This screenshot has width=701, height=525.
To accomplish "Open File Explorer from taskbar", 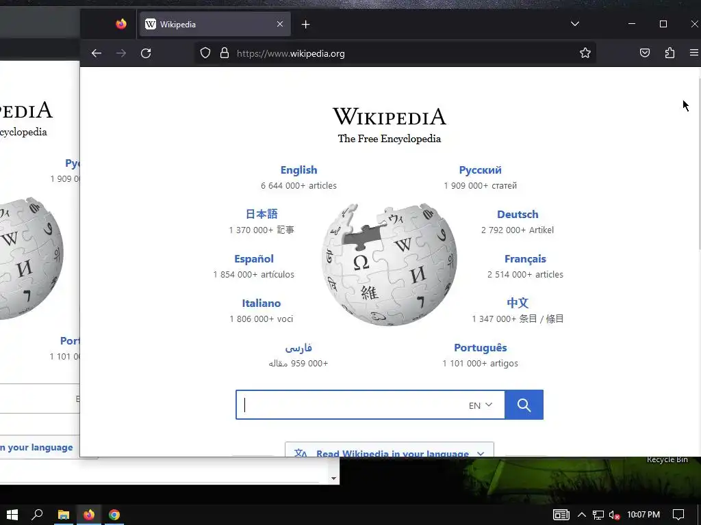I will click(64, 515).
